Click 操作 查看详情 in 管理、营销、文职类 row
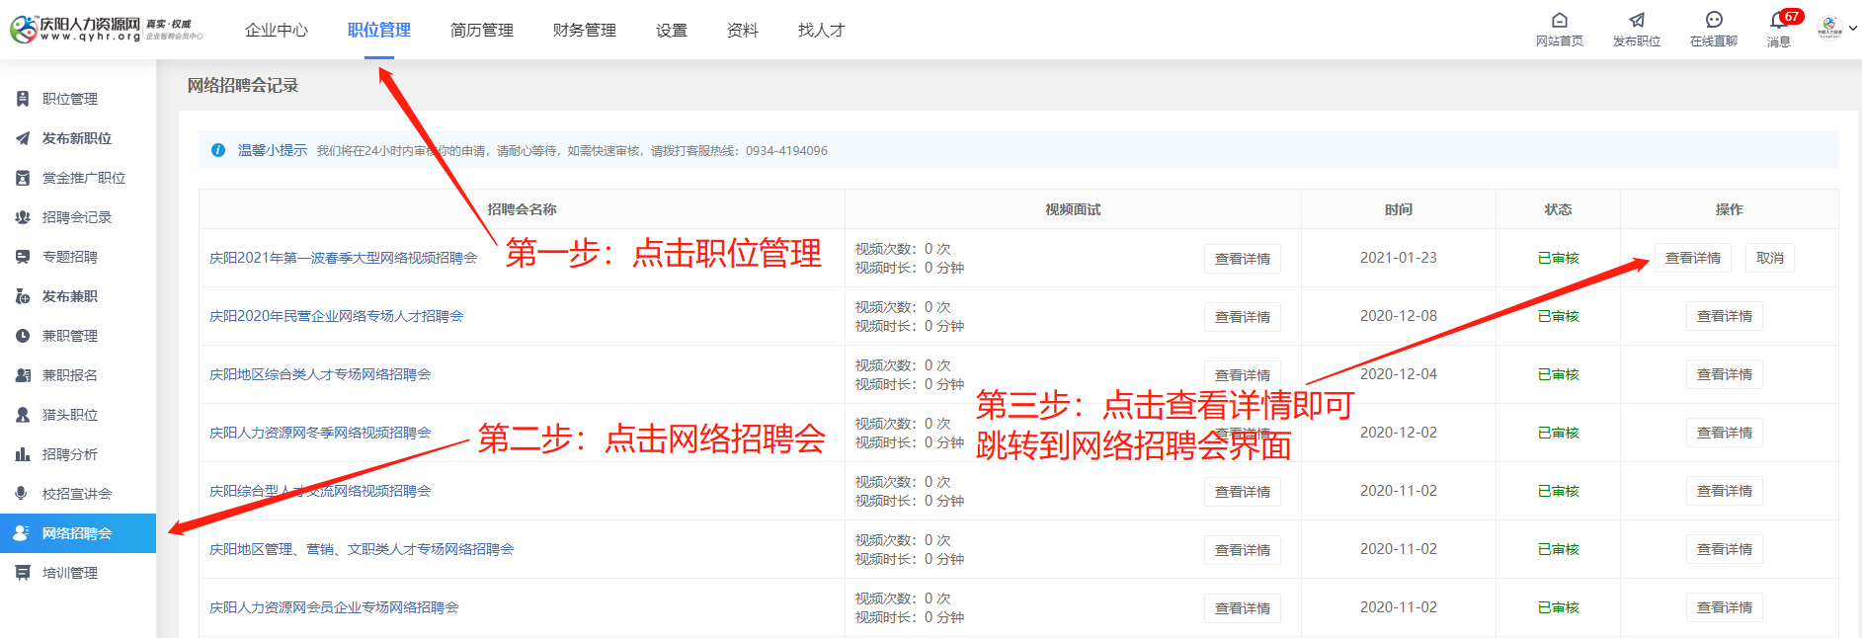This screenshot has width=1862, height=638. pyautogui.click(x=1725, y=549)
